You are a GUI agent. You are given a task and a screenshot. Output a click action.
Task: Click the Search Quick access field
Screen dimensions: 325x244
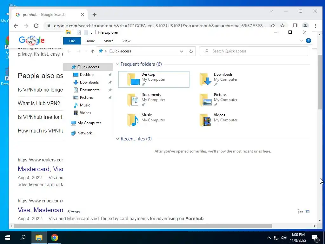[x=254, y=51]
